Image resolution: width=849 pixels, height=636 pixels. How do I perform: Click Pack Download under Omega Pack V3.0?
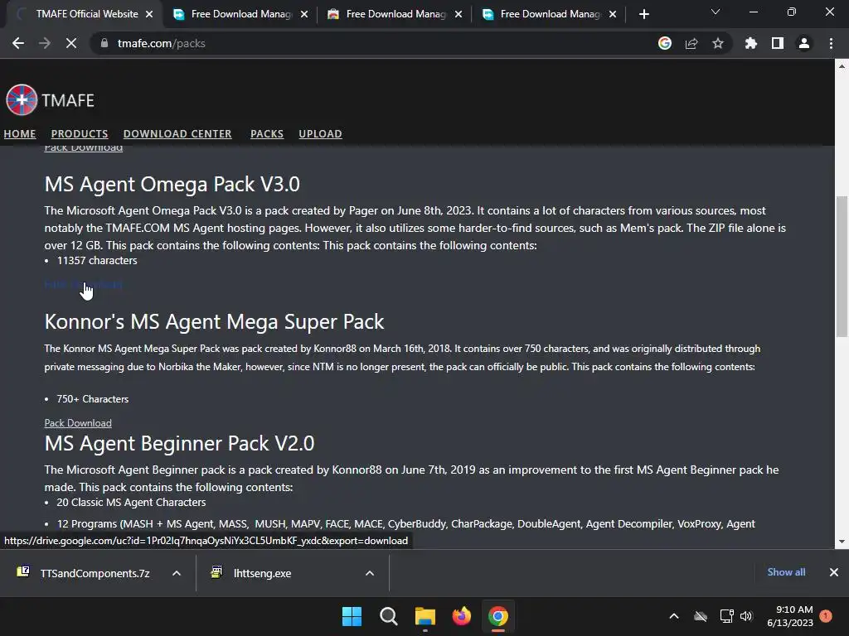pos(84,285)
